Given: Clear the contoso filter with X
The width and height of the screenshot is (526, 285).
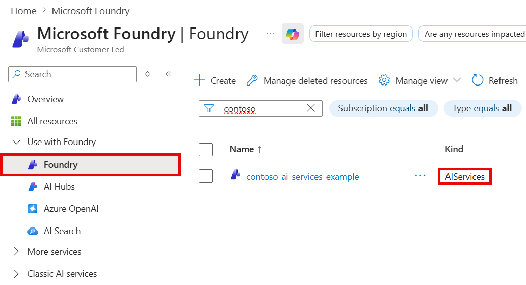Looking at the screenshot, I should tap(311, 108).
